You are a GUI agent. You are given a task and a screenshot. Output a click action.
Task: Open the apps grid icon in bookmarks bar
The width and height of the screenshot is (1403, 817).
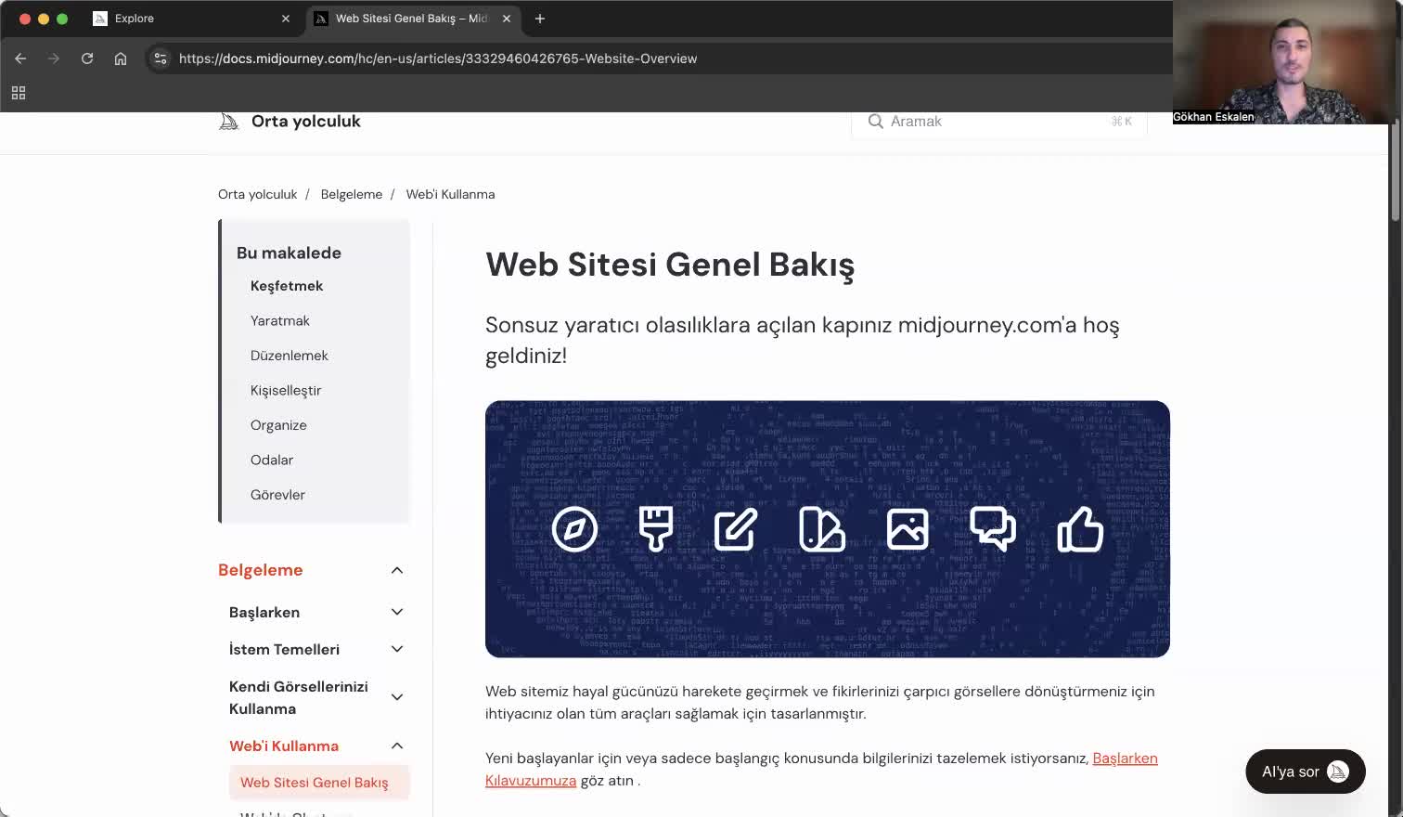(x=19, y=93)
